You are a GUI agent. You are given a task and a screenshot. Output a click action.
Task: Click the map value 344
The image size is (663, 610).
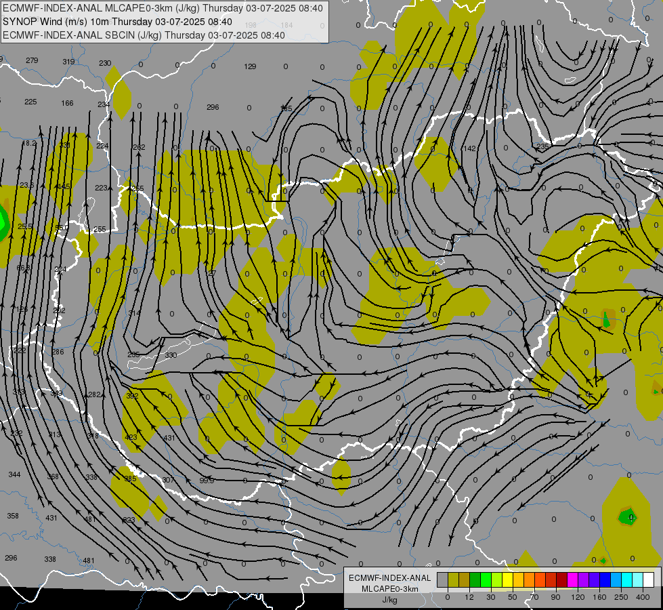(14, 475)
